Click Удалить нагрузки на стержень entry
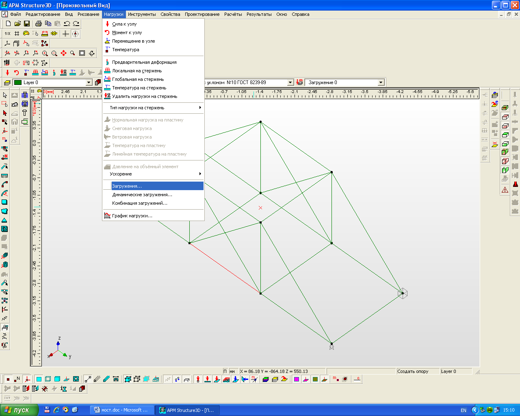520x416 pixels. pyautogui.click(x=153, y=96)
